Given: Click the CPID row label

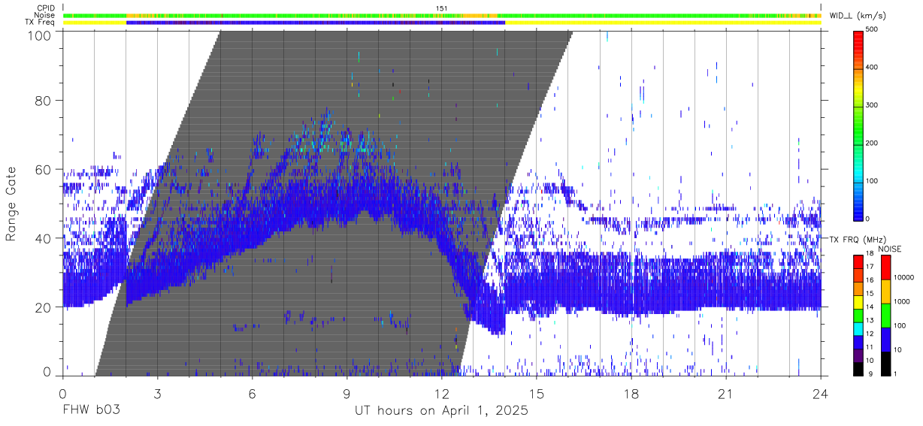Looking at the screenshot, I should pyautogui.click(x=47, y=8).
